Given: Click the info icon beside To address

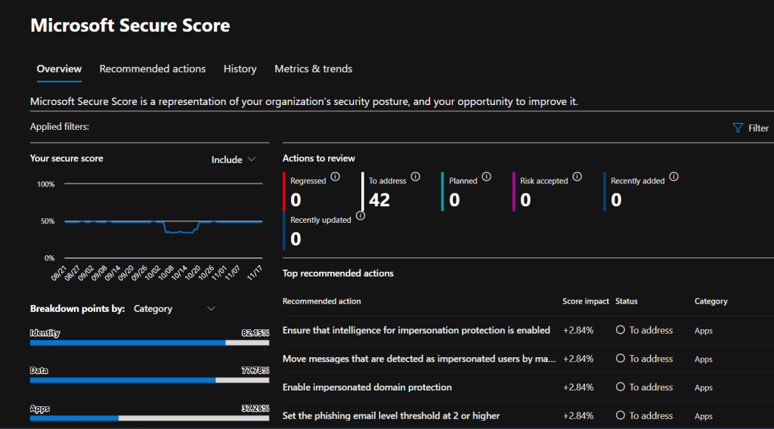Looking at the screenshot, I should pos(416,177).
